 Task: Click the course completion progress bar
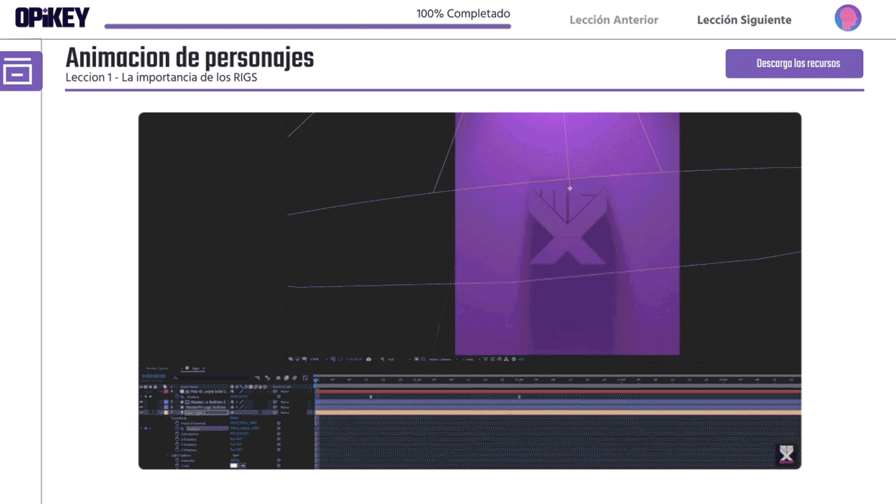click(307, 27)
